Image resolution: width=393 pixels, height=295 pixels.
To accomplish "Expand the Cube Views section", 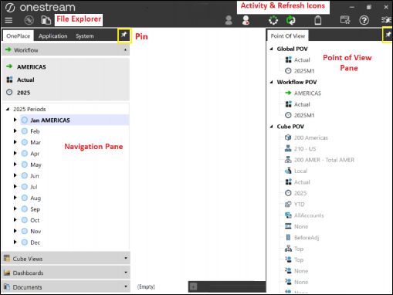I will tap(66, 259).
